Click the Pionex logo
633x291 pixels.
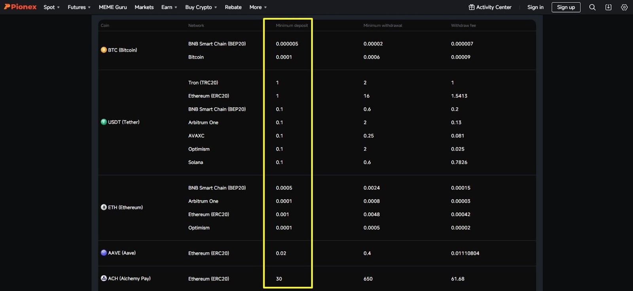pos(20,7)
